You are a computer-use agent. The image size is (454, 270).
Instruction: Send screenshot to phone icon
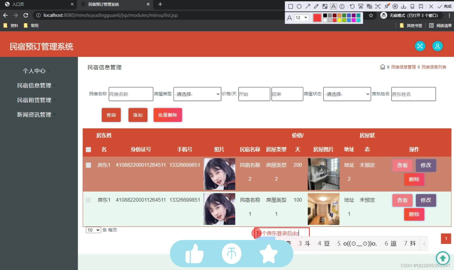(412, 6)
